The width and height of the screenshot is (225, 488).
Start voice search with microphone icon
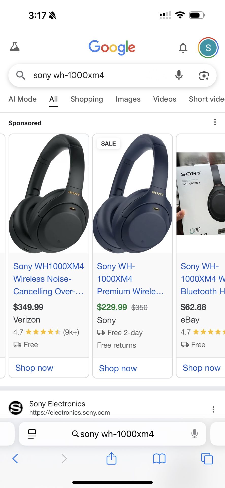[179, 75]
